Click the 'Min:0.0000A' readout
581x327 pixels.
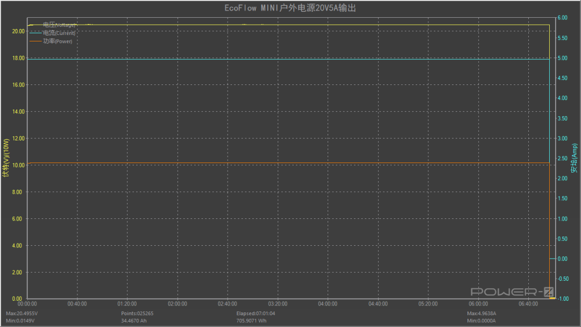pos(481,321)
